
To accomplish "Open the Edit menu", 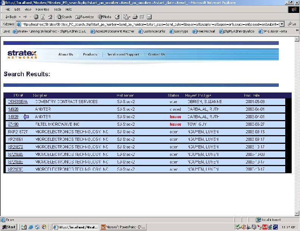I will [17, 9].
